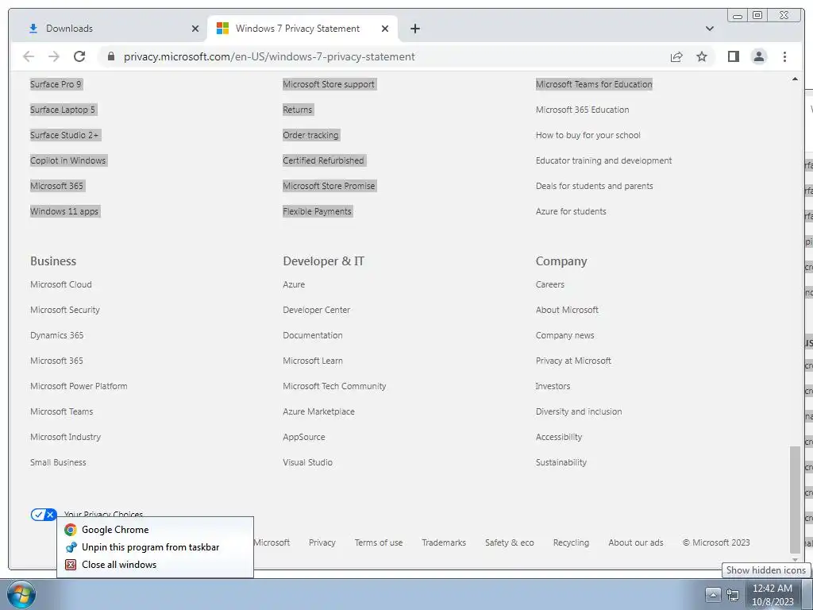Click the padlock site info icon
Image resolution: width=813 pixels, height=610 pixels.
point(111,56)
